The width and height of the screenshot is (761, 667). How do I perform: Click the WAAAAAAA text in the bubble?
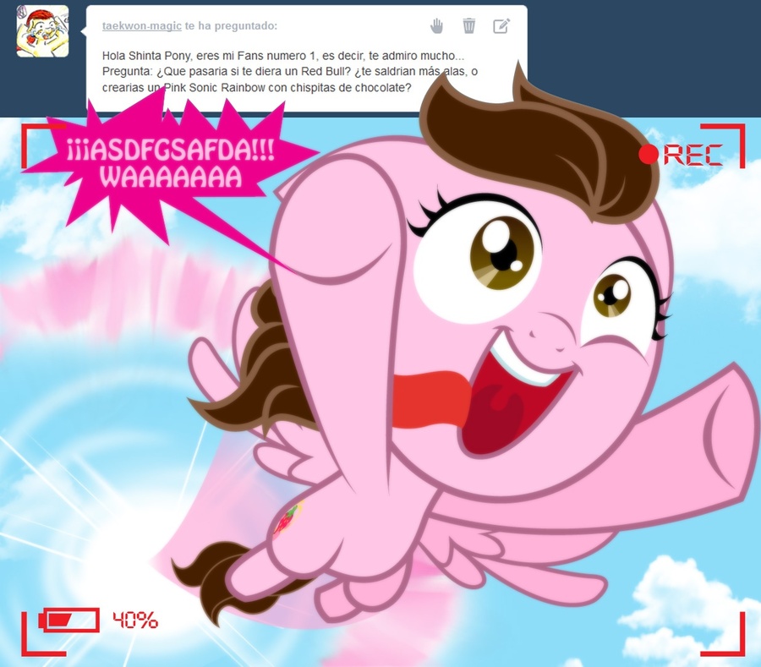pos(171,177)
